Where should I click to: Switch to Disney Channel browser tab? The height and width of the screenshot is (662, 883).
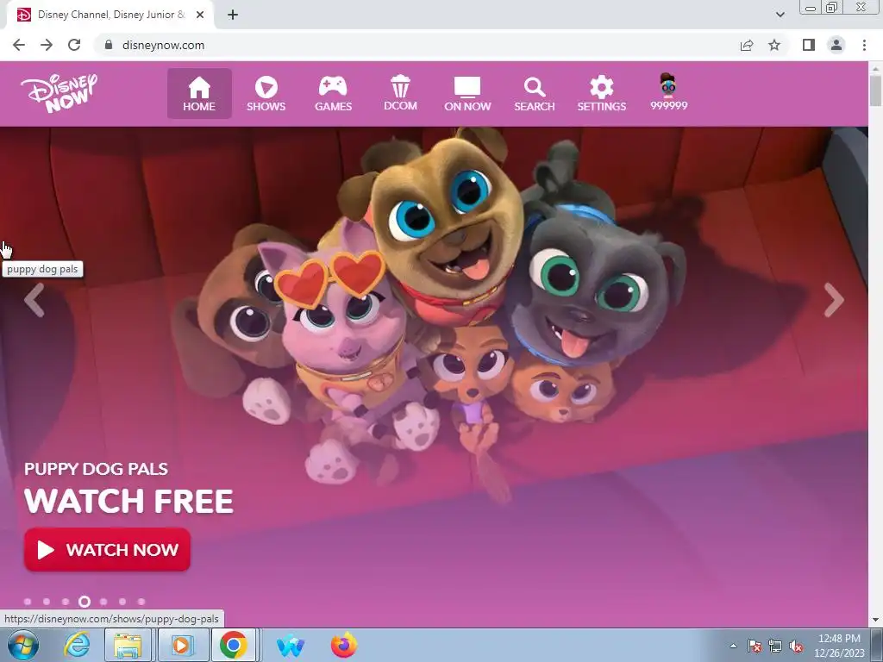click(x=111, y=15)
